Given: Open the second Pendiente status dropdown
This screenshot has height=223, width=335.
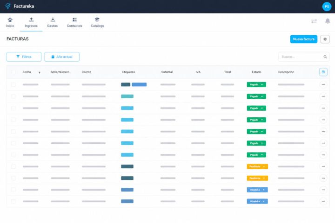Looking at the screenshot, I should coord(257,178).
